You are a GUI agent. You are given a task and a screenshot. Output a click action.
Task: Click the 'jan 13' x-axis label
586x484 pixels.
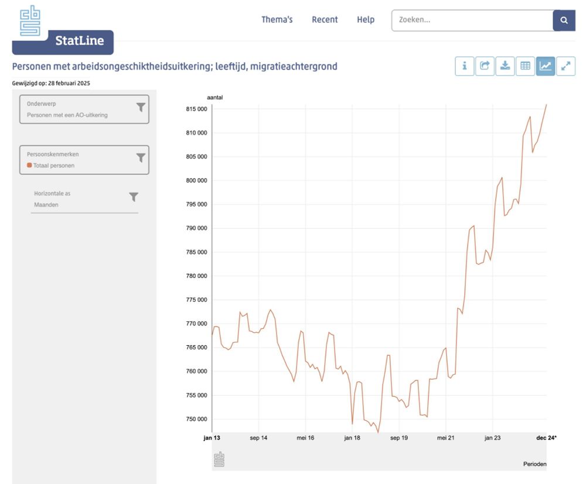(x=212, y=438)
